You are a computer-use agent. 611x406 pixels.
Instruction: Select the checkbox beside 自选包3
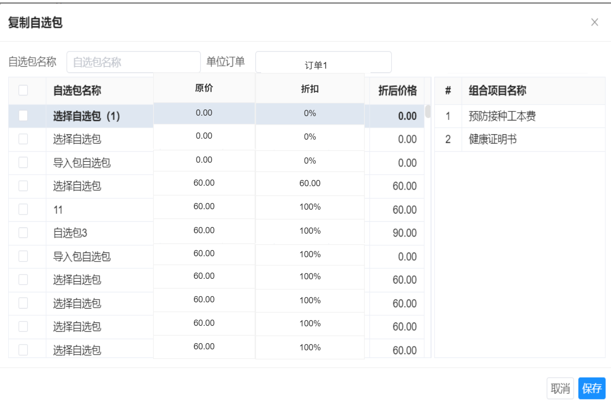23,233
